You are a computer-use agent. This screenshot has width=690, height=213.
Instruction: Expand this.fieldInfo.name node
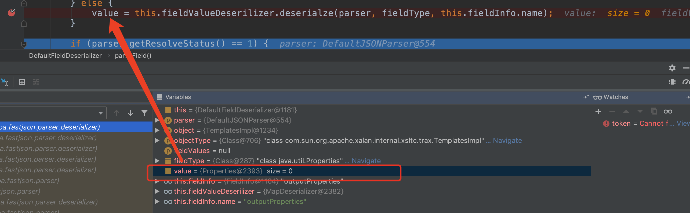(157, 201)
